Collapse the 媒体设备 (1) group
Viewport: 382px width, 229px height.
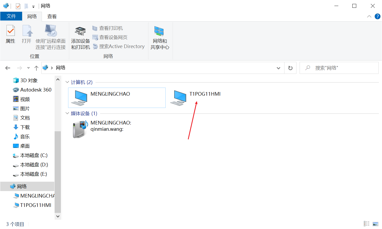click(67, 113)
